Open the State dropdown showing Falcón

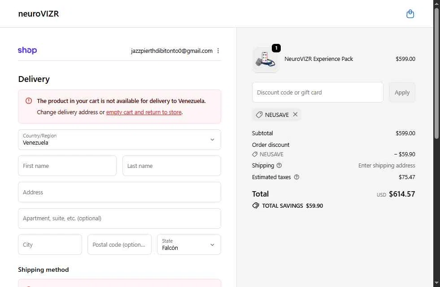pos(189,244)
